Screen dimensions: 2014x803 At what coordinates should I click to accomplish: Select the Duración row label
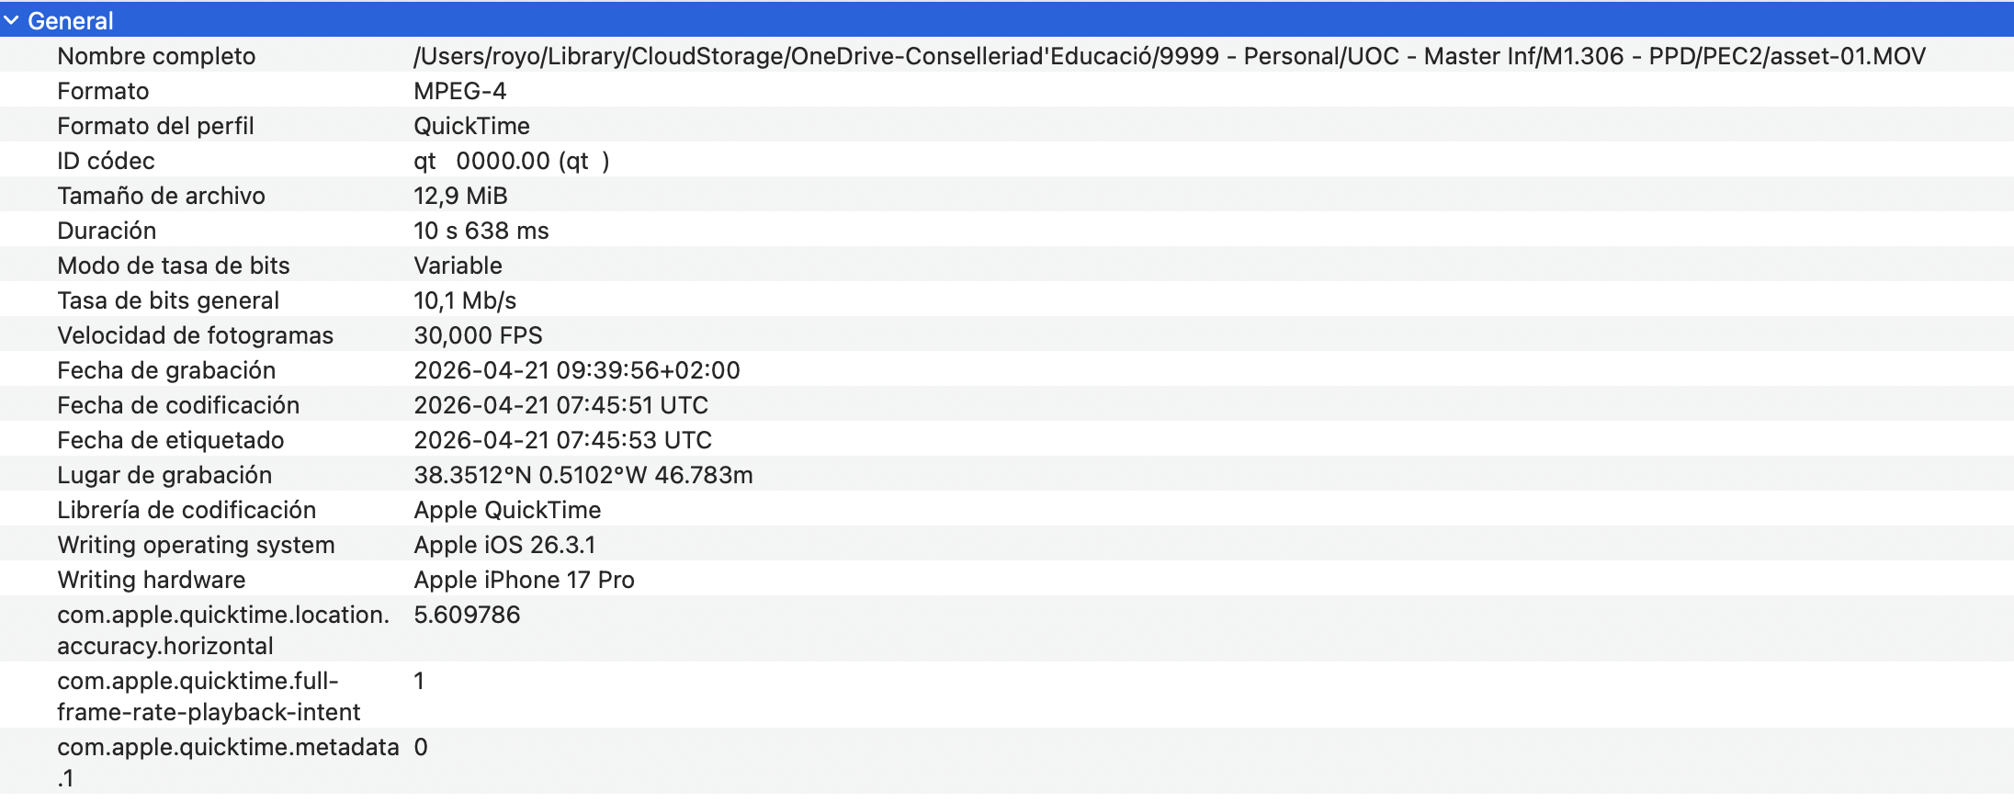107,231
